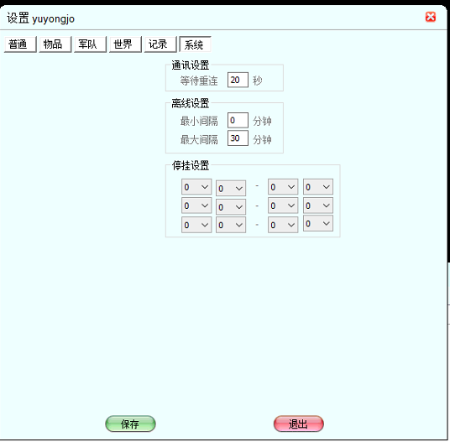Open first row's last 停挂 dropdown

tap(318, 187)
